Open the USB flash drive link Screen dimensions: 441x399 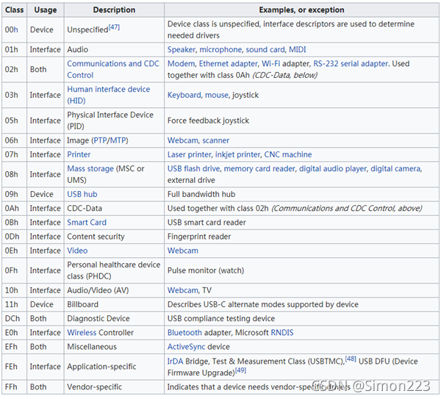[x=194, y=169]
